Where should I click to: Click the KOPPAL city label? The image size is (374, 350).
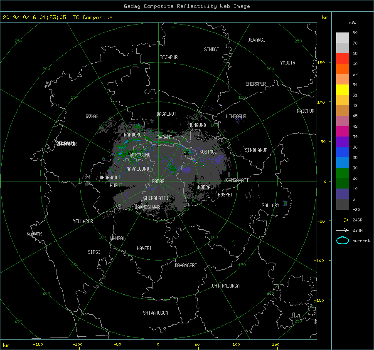pos(205,187)
